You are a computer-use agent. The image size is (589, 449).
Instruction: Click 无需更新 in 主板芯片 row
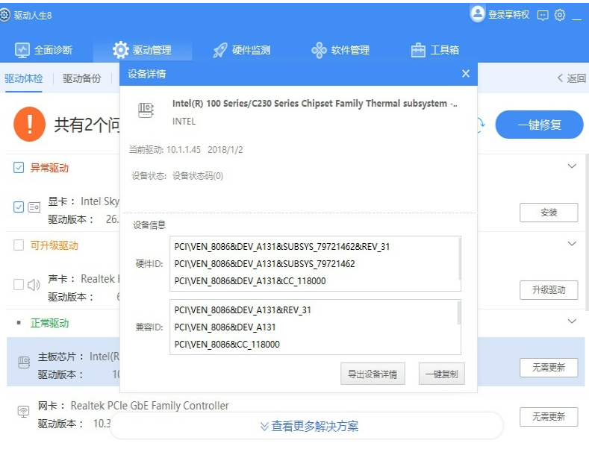pyautogui.click(x=549, y=368)
